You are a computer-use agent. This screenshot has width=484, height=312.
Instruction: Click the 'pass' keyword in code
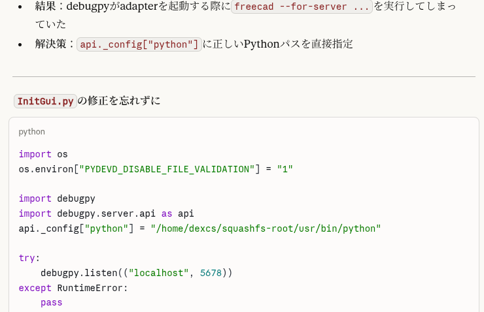point(51,303)
